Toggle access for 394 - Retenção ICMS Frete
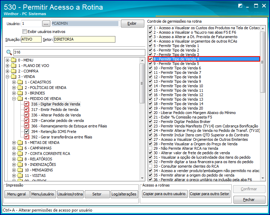Screen dimensions: 270x215 tap(27, 131)
